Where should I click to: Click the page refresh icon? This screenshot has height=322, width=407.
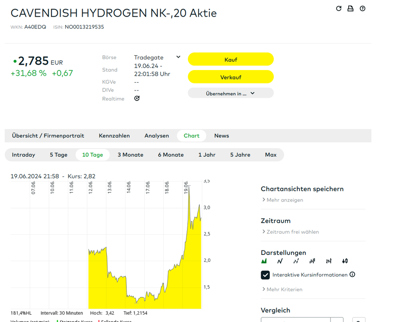pyautogui.click(x=339, y=9)
